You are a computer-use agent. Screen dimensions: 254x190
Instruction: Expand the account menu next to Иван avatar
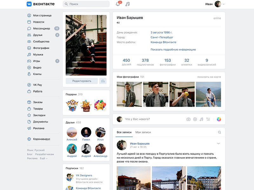[224, 4]
